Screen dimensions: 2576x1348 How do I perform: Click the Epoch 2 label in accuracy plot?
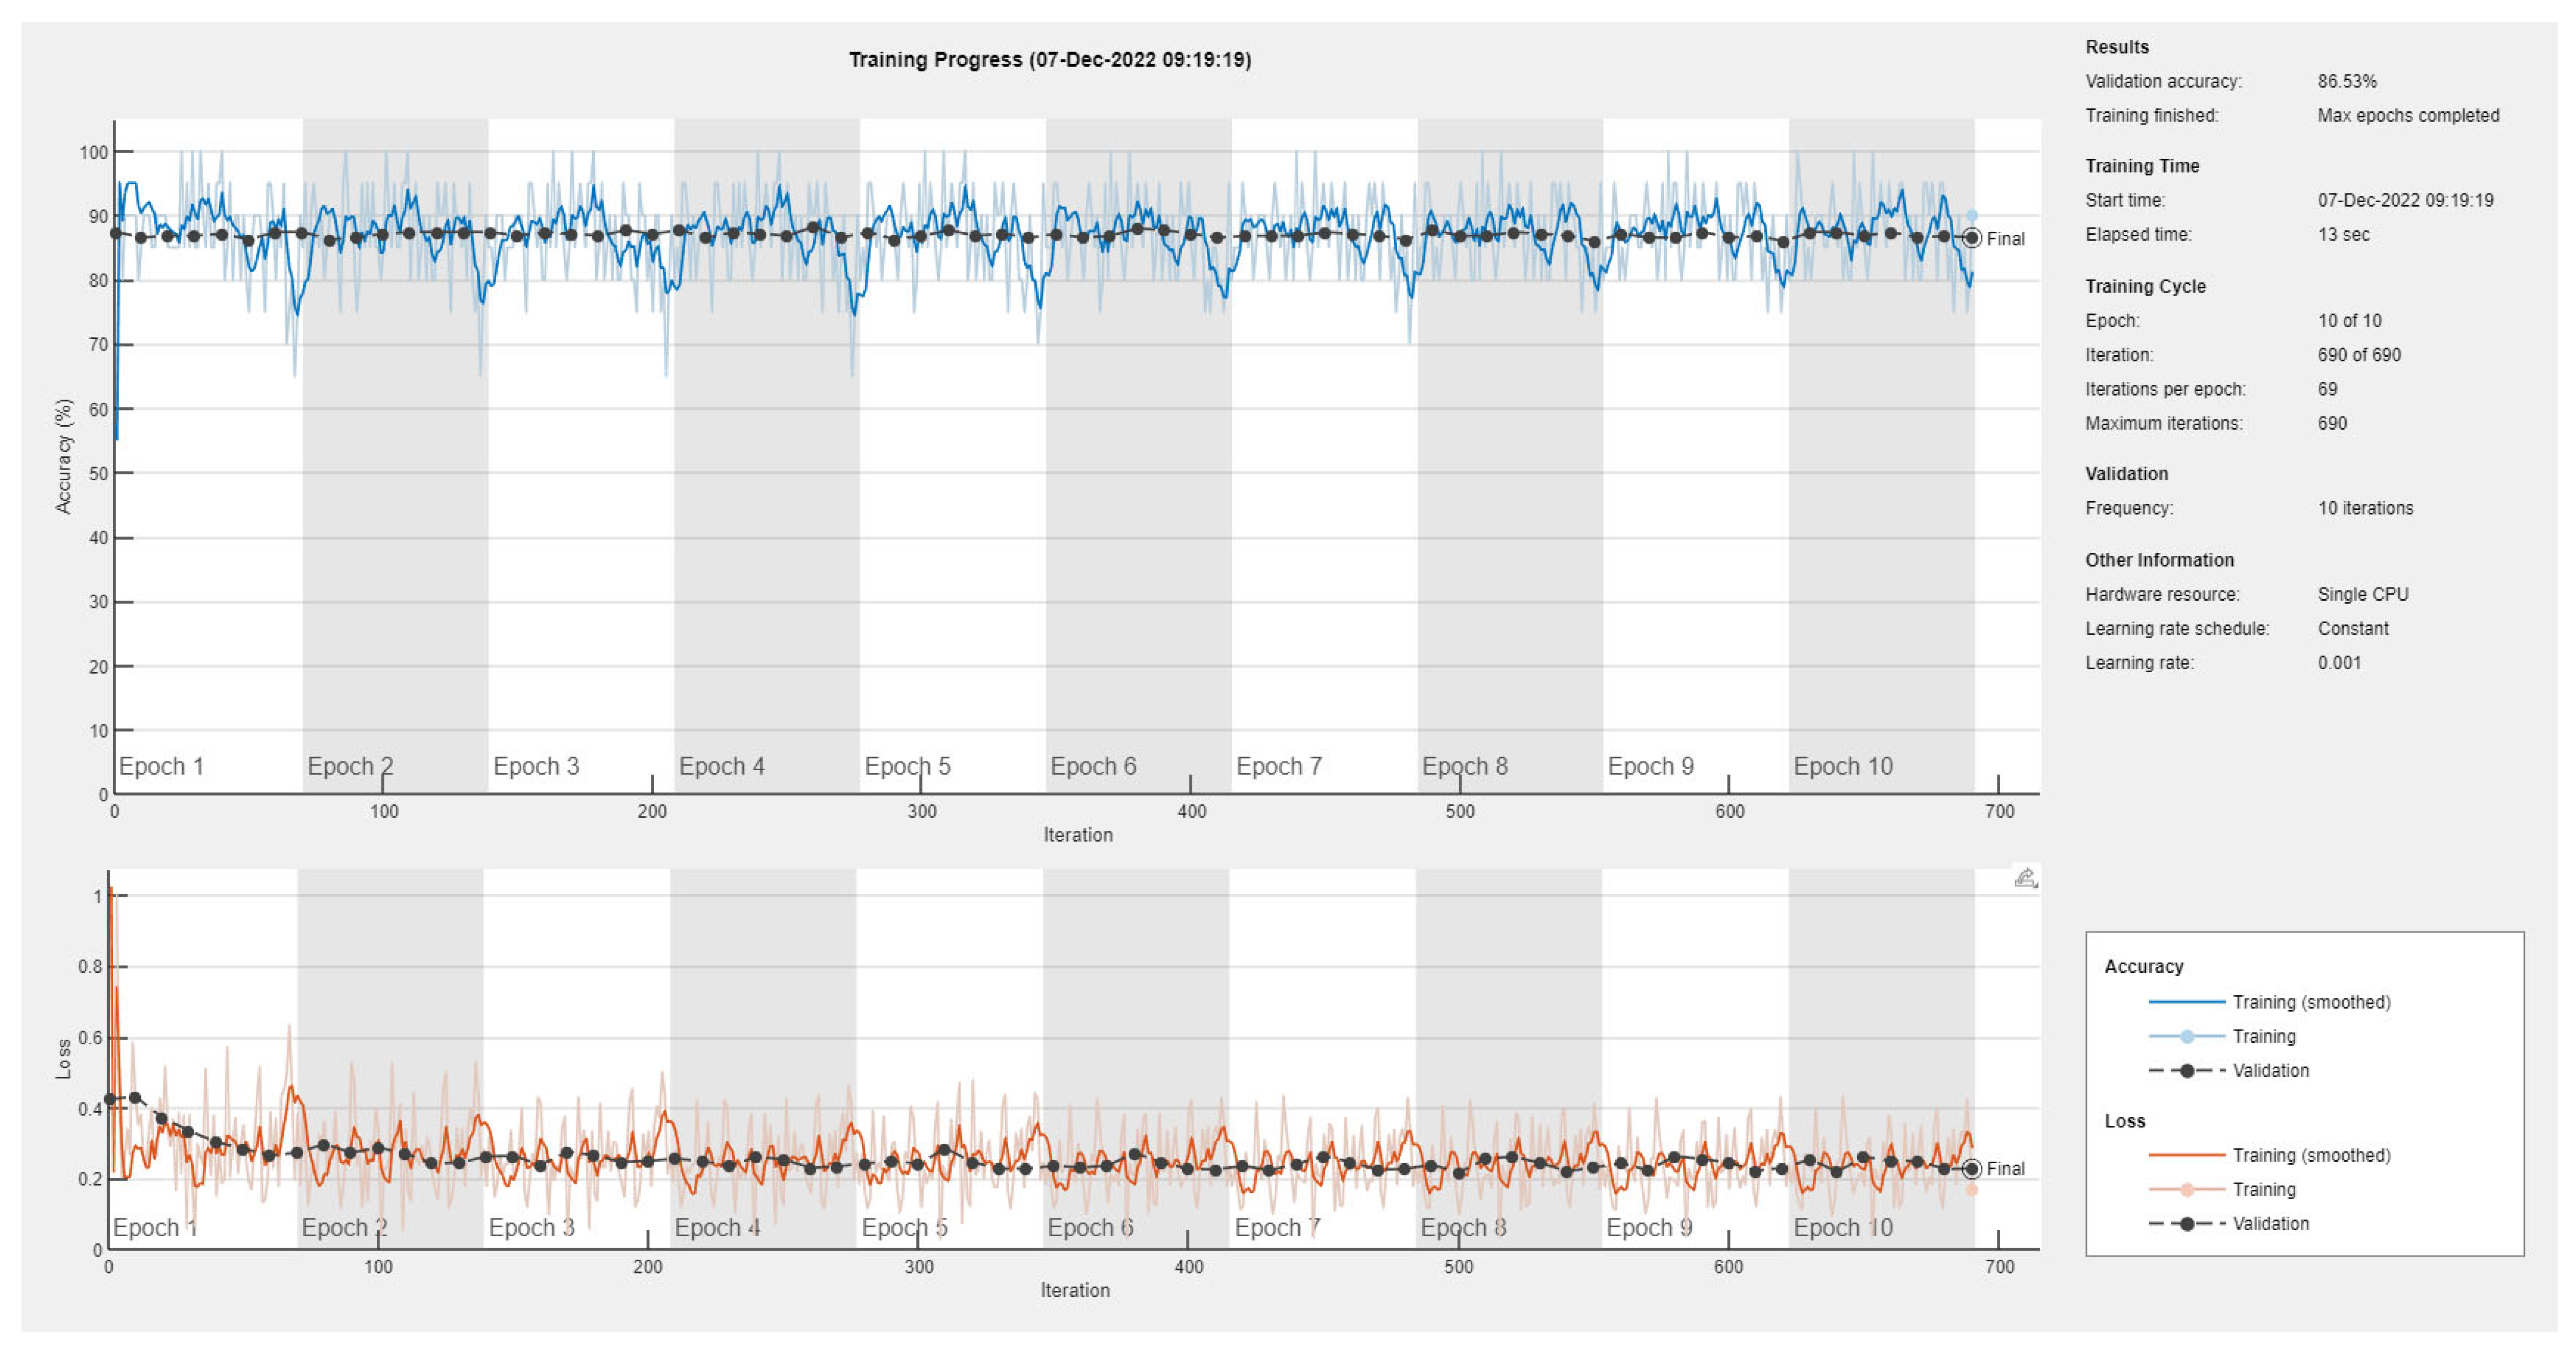[350, 766]
